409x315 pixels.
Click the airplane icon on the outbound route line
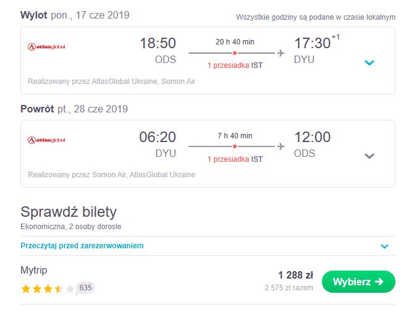(x=280, y=53)
